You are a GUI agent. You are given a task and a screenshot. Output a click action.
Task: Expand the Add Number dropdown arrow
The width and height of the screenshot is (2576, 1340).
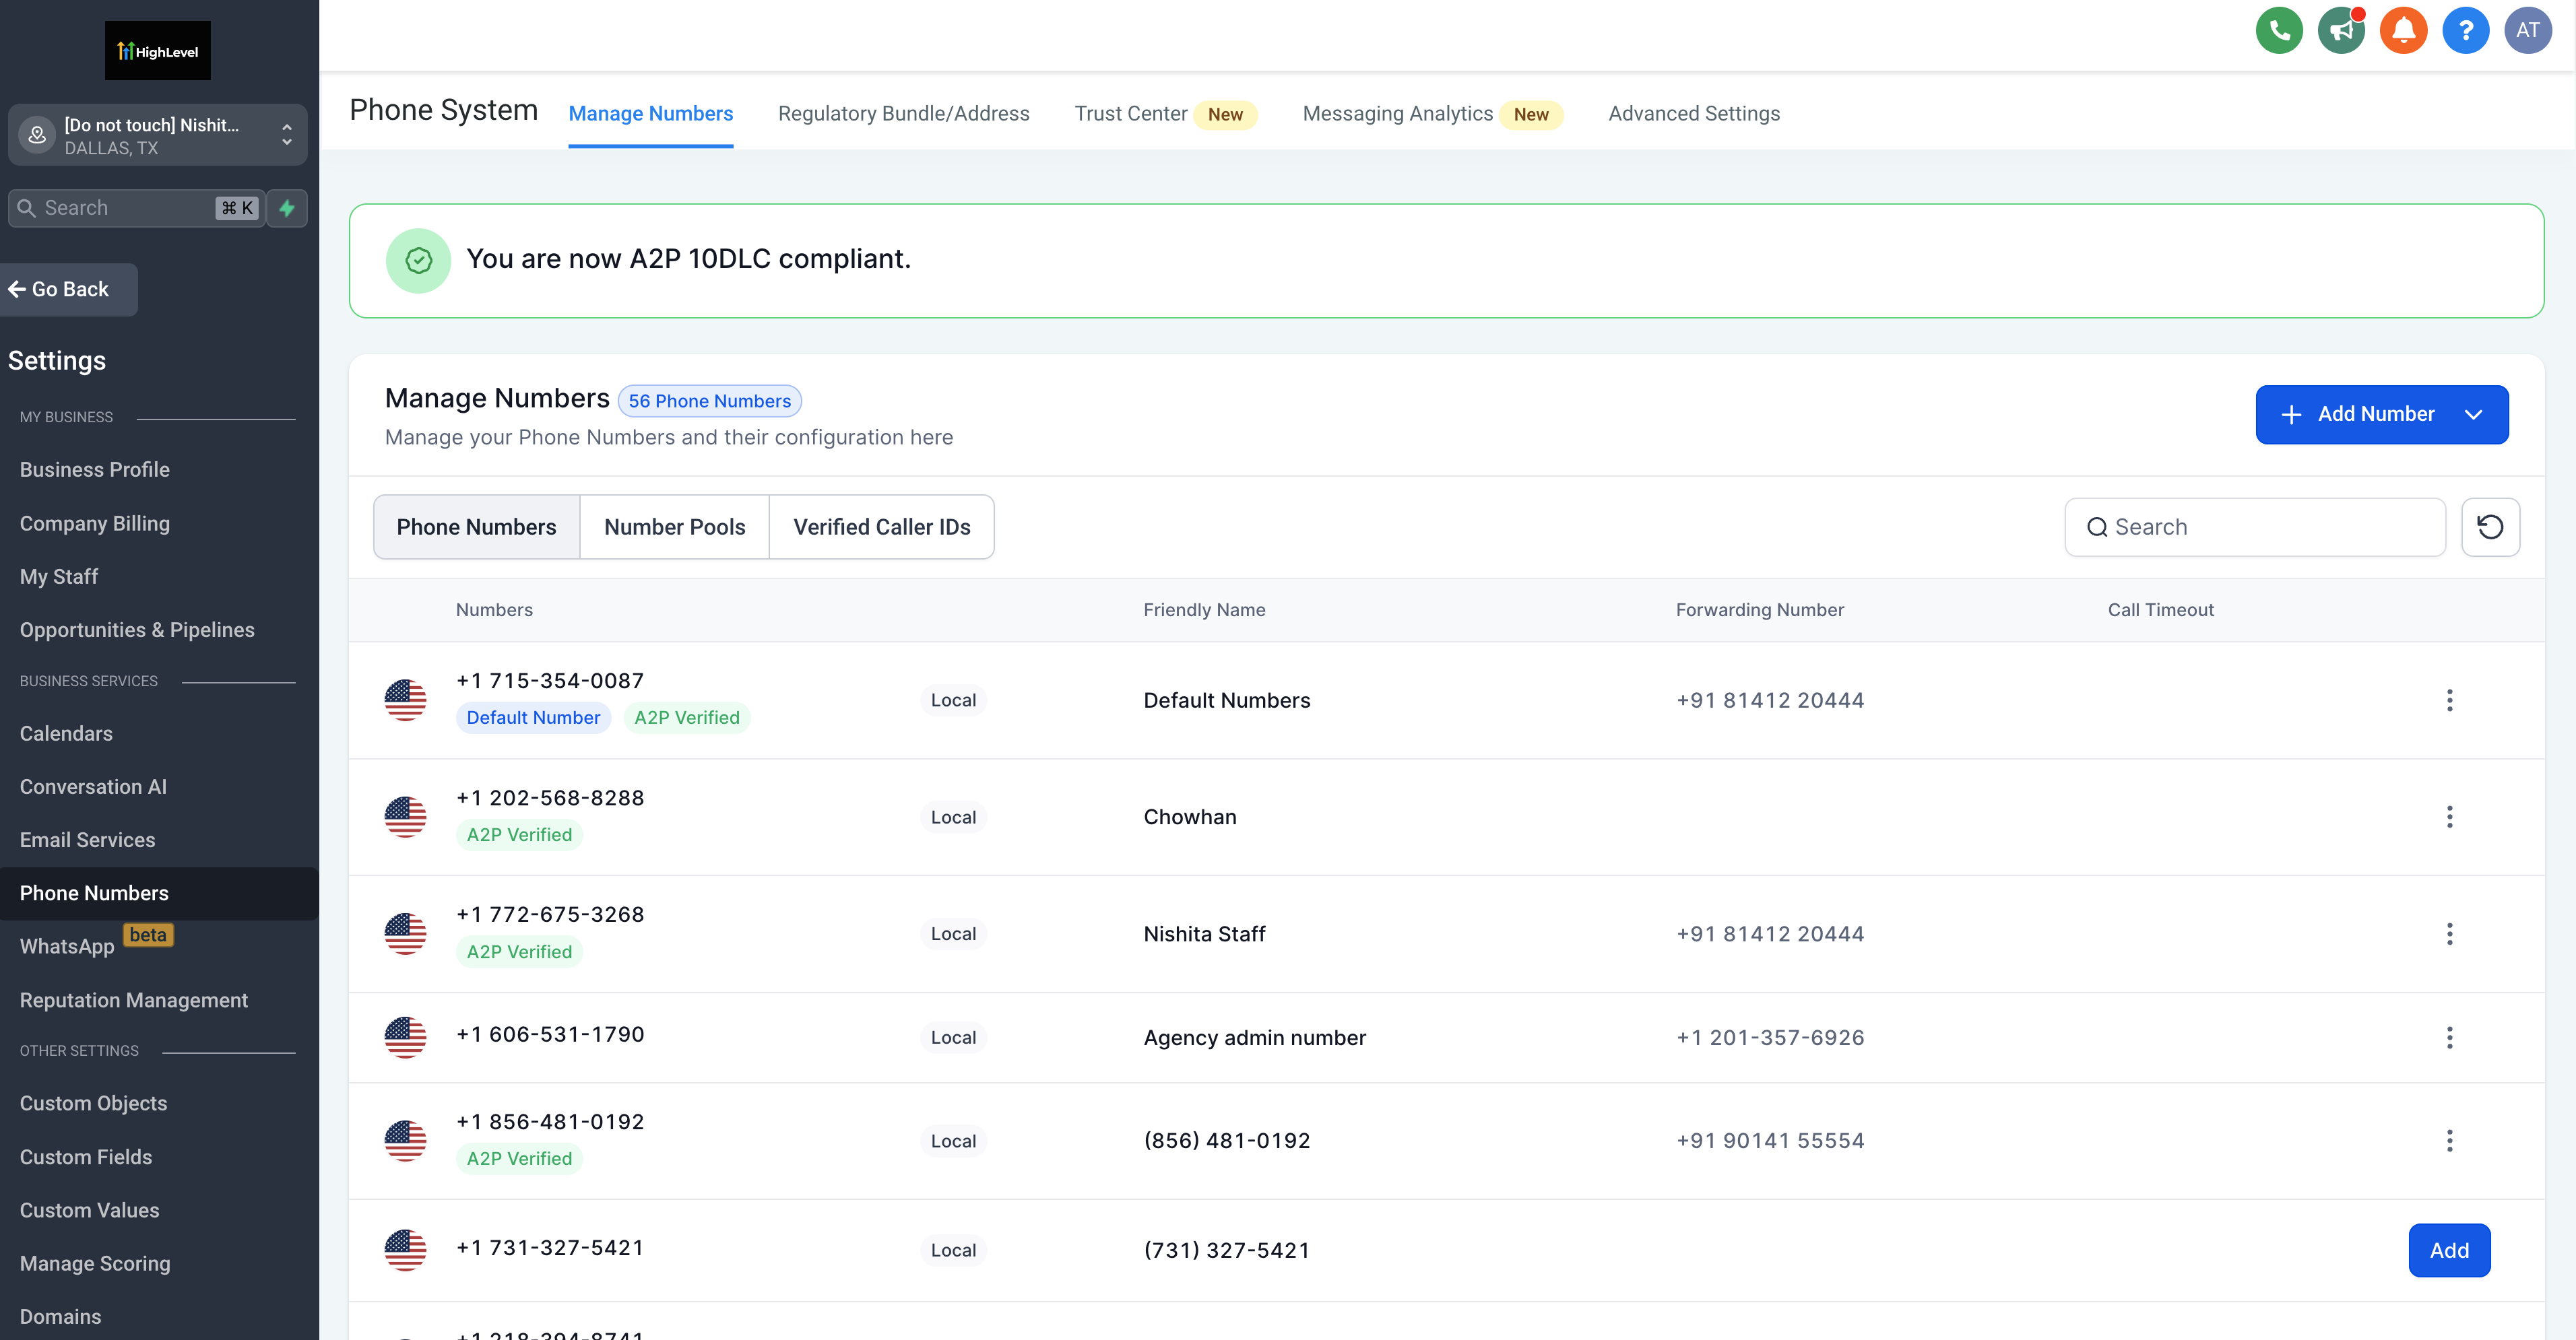[2473, 415]
